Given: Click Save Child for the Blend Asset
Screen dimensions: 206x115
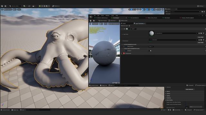Looking at the screenshot, I should click(x=201, y=42).
